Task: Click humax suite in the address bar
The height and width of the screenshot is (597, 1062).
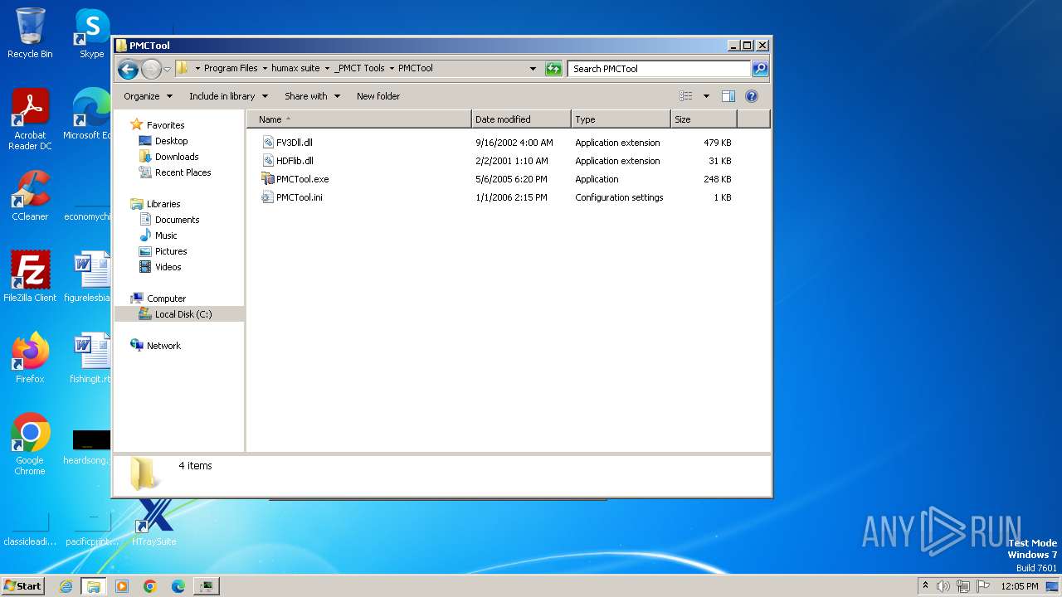Action: pos(295,69)
